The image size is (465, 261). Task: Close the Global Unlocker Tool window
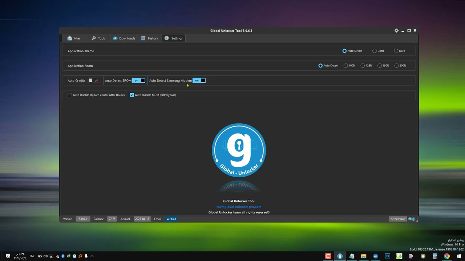click(415, 30)
